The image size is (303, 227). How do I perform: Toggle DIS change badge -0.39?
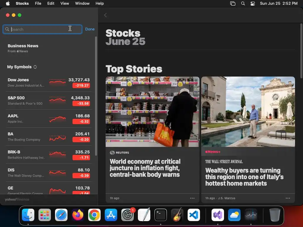[81, 176]
